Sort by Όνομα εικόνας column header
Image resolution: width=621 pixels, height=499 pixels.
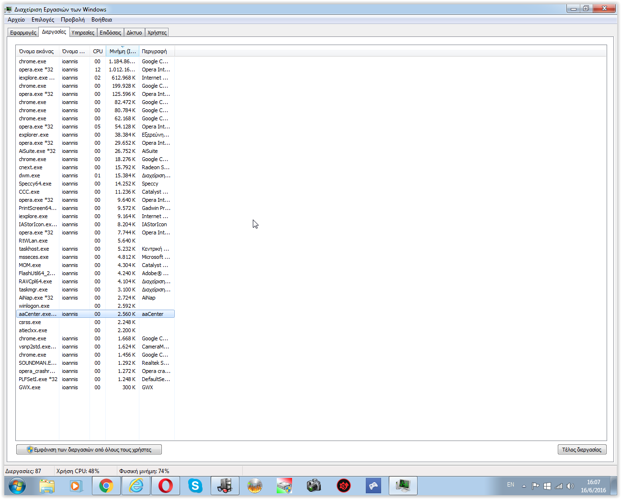(x=37, y=51)
